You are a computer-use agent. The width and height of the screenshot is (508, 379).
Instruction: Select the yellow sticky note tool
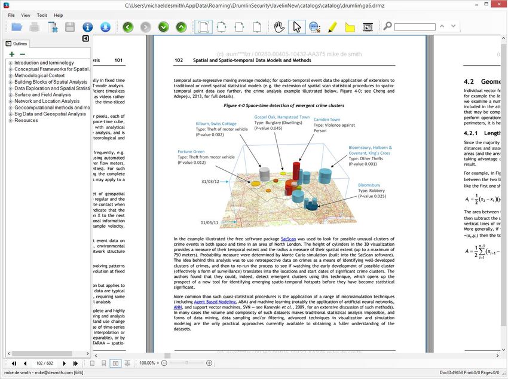click(x=350, y=27)
